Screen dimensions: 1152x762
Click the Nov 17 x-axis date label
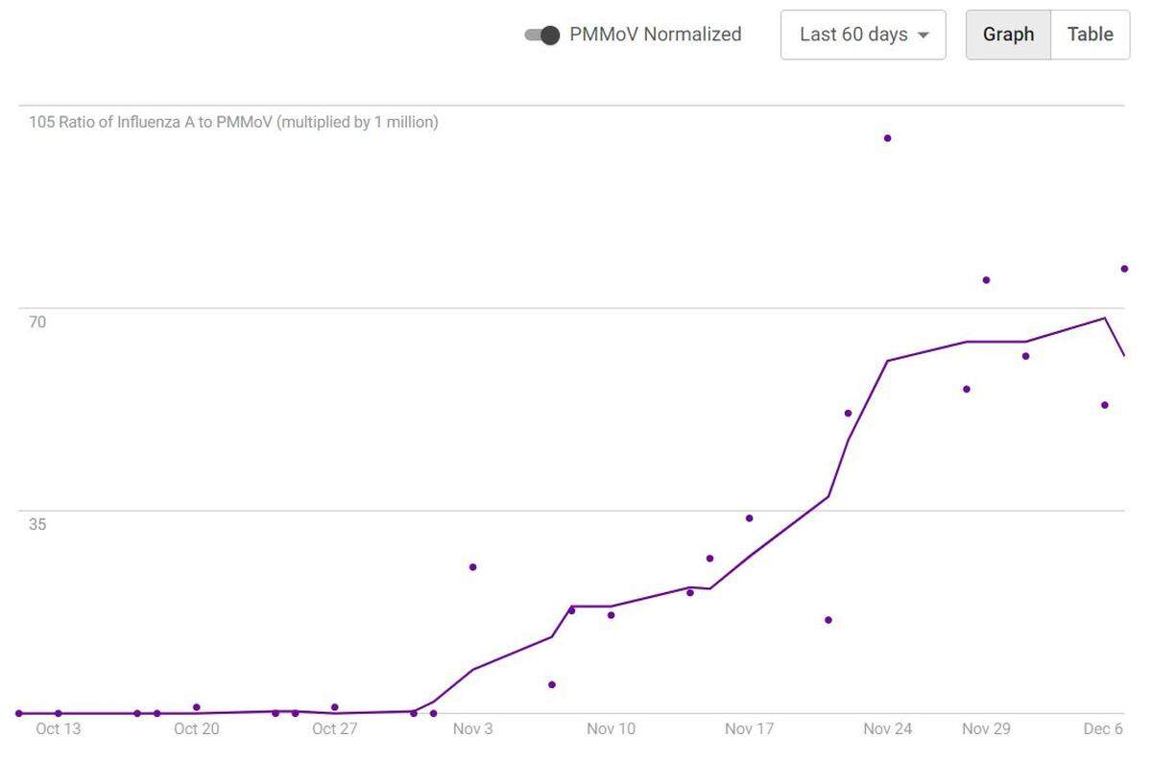click(750, 729)
